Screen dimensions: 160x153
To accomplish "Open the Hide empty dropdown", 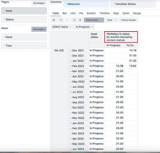I will (x=94, y=20).
